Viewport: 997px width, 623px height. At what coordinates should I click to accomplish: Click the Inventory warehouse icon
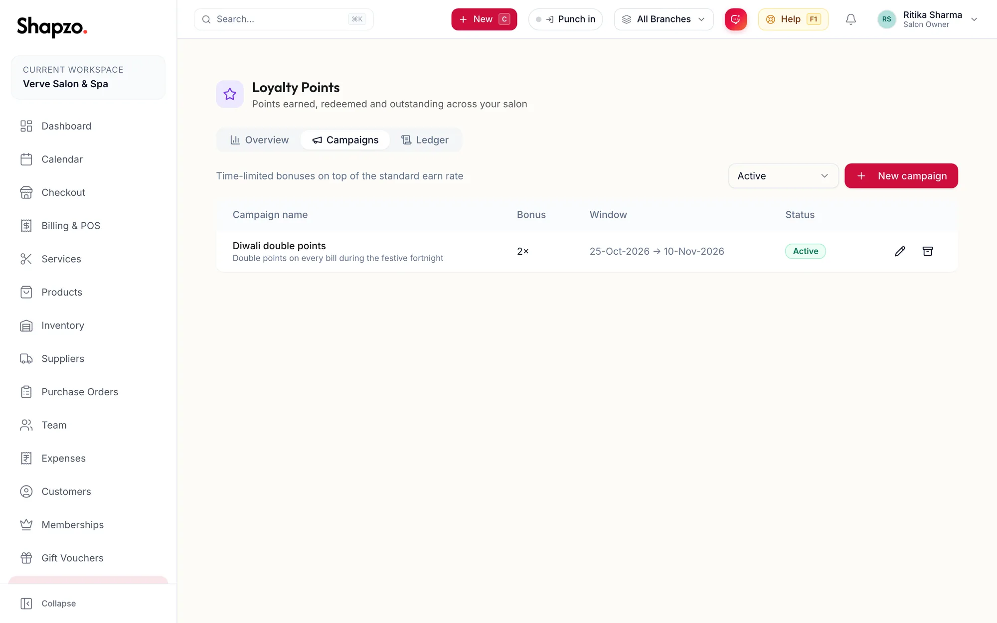[26, 325]
